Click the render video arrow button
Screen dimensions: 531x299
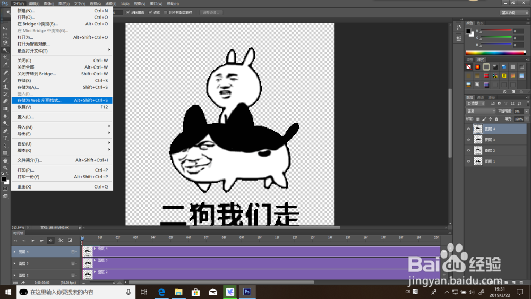coord(23,283)
